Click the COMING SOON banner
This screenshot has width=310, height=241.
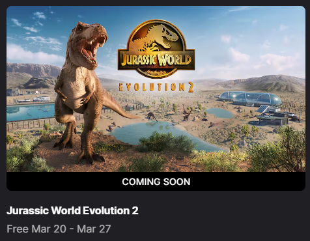click(x=156, y=182)
